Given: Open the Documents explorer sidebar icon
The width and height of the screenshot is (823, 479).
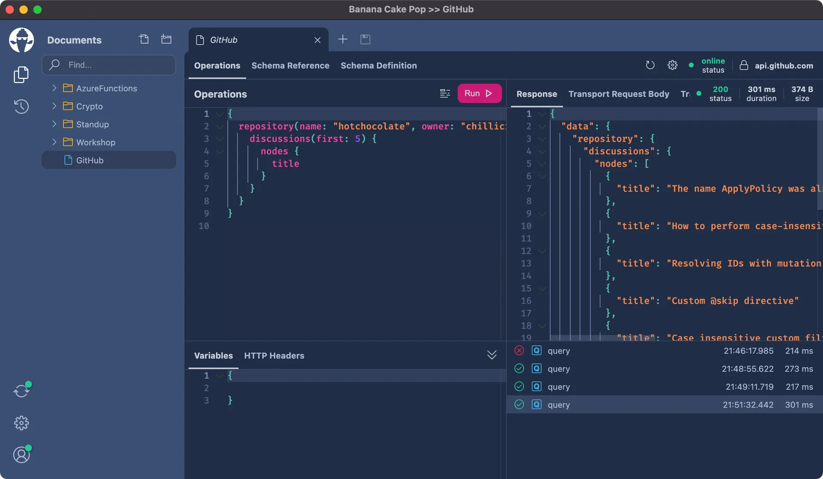Looking at the screenshot, I should point(21,74).
